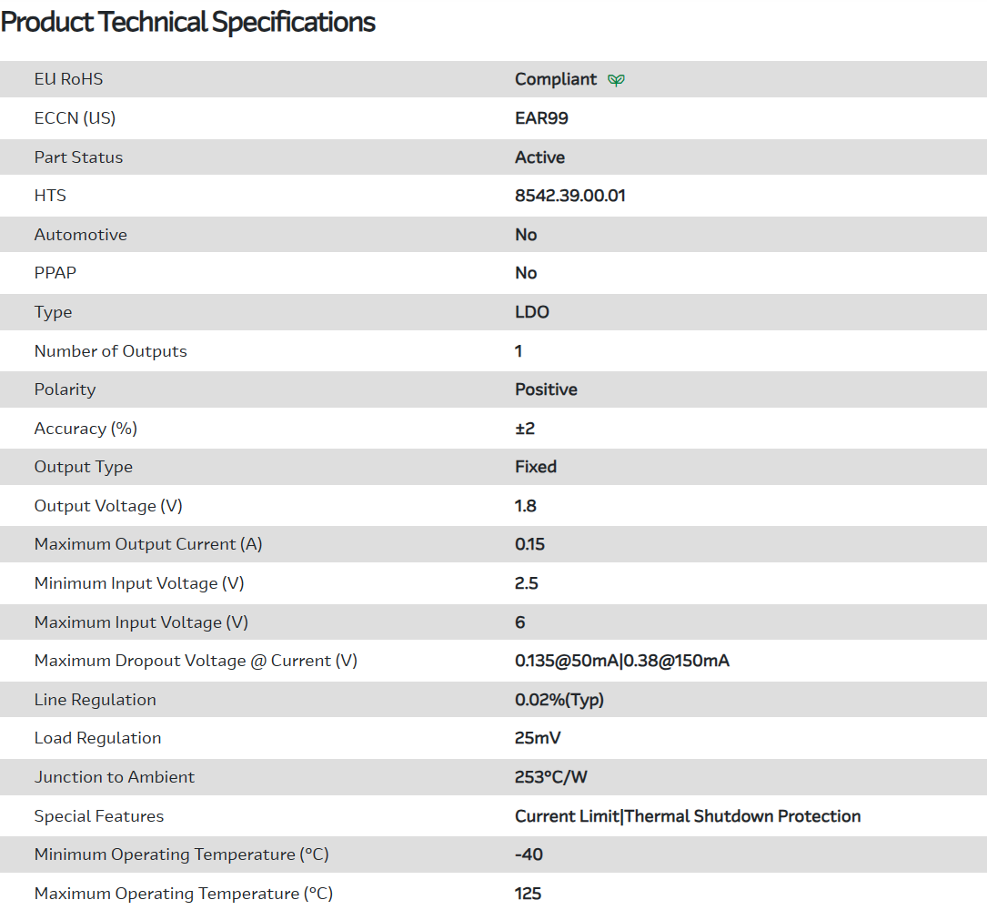Select the Positive polarity value
This screenshot has height=910, width=987.
click(546, 389)
